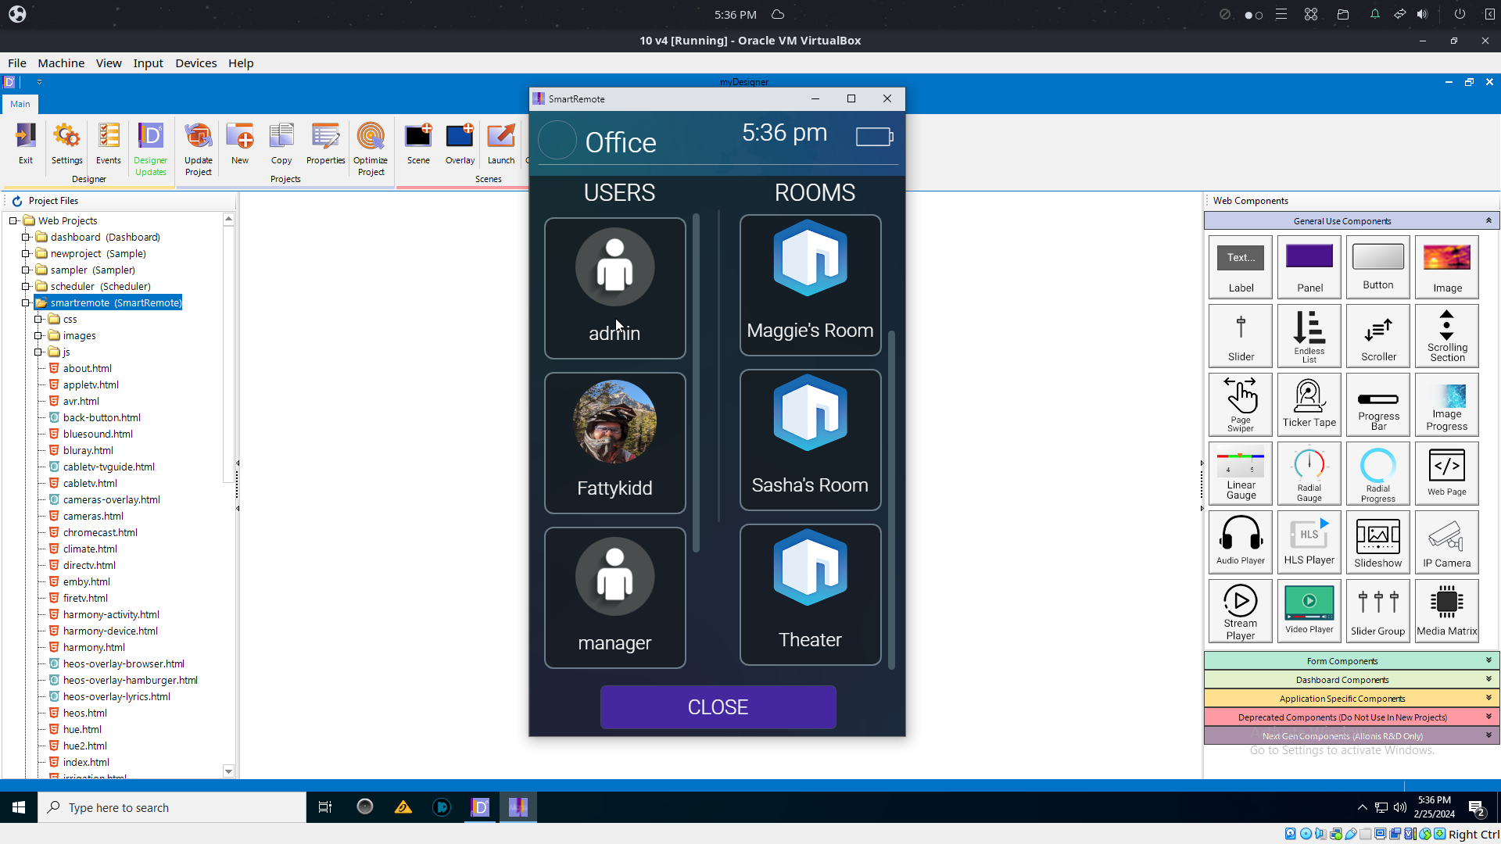1501x844 pixels.
Task: Open Designer Settings gear icon
Action: 66,144
